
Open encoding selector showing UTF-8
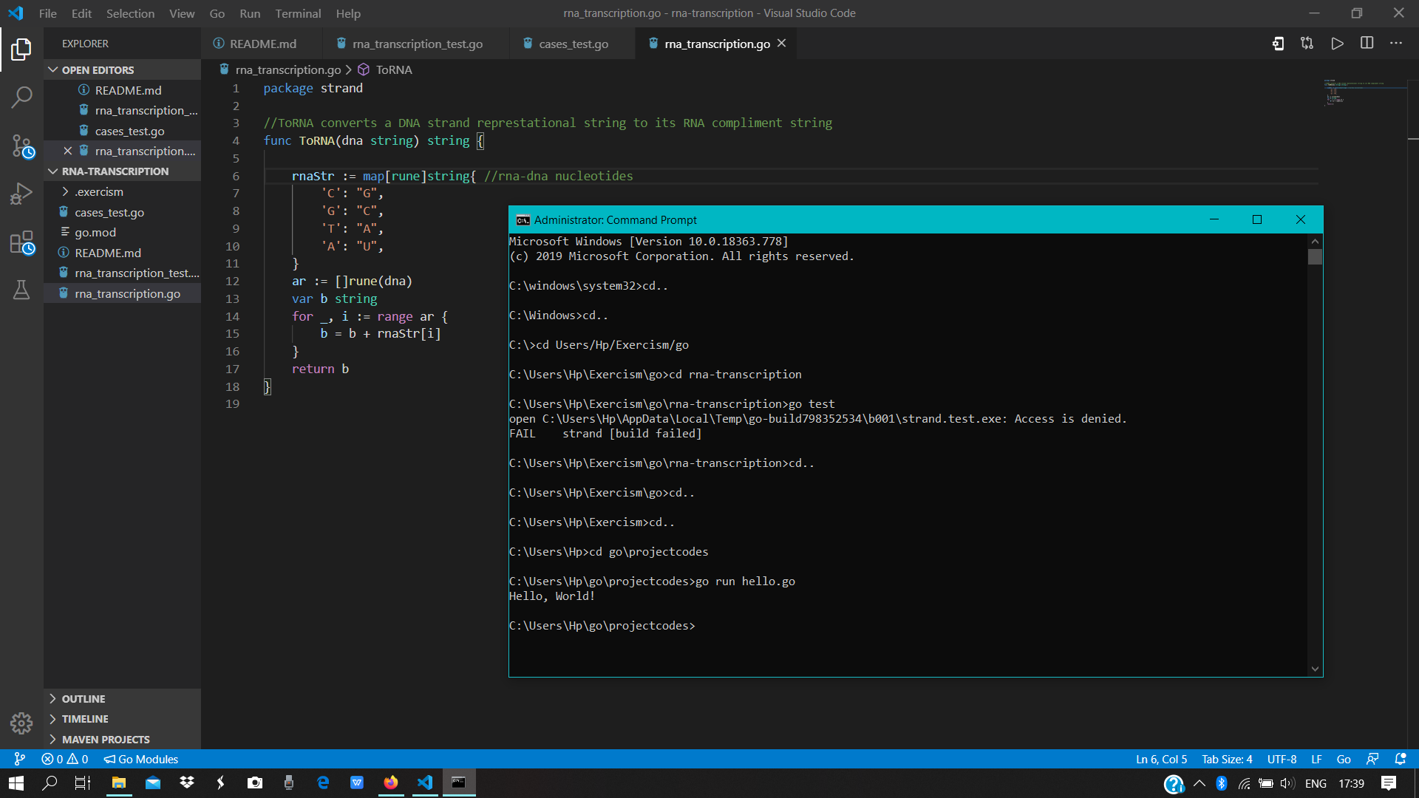pos(1282,759)
